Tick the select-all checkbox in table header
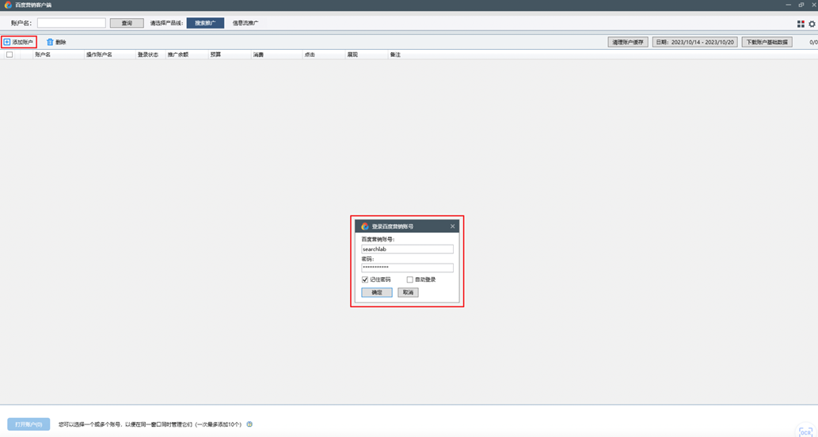 [10, 55]
